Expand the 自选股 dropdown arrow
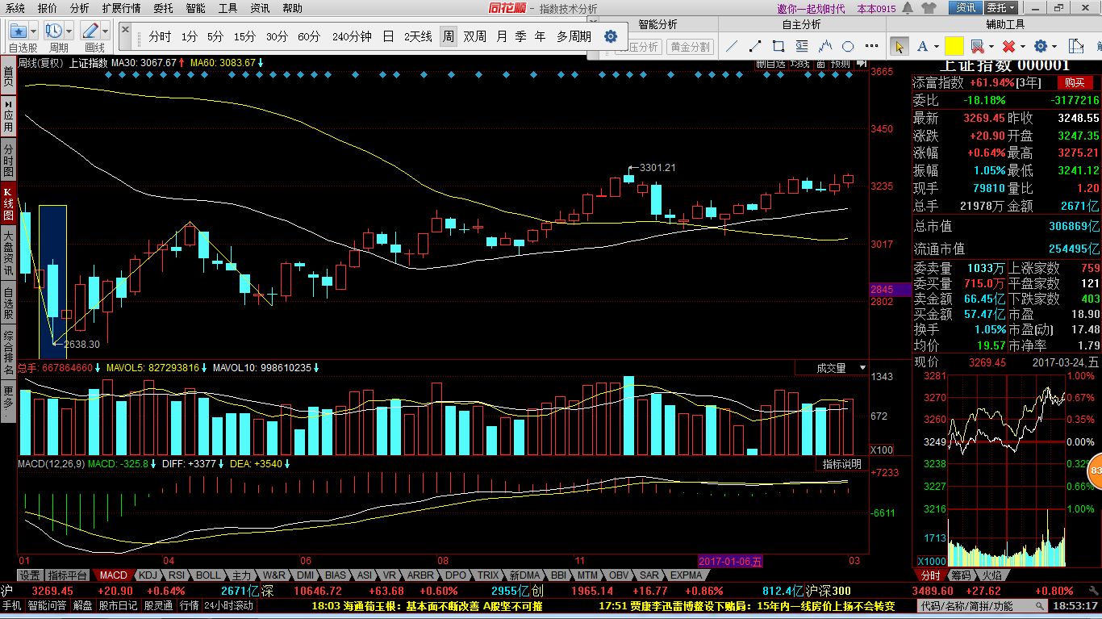 (33, 31)
